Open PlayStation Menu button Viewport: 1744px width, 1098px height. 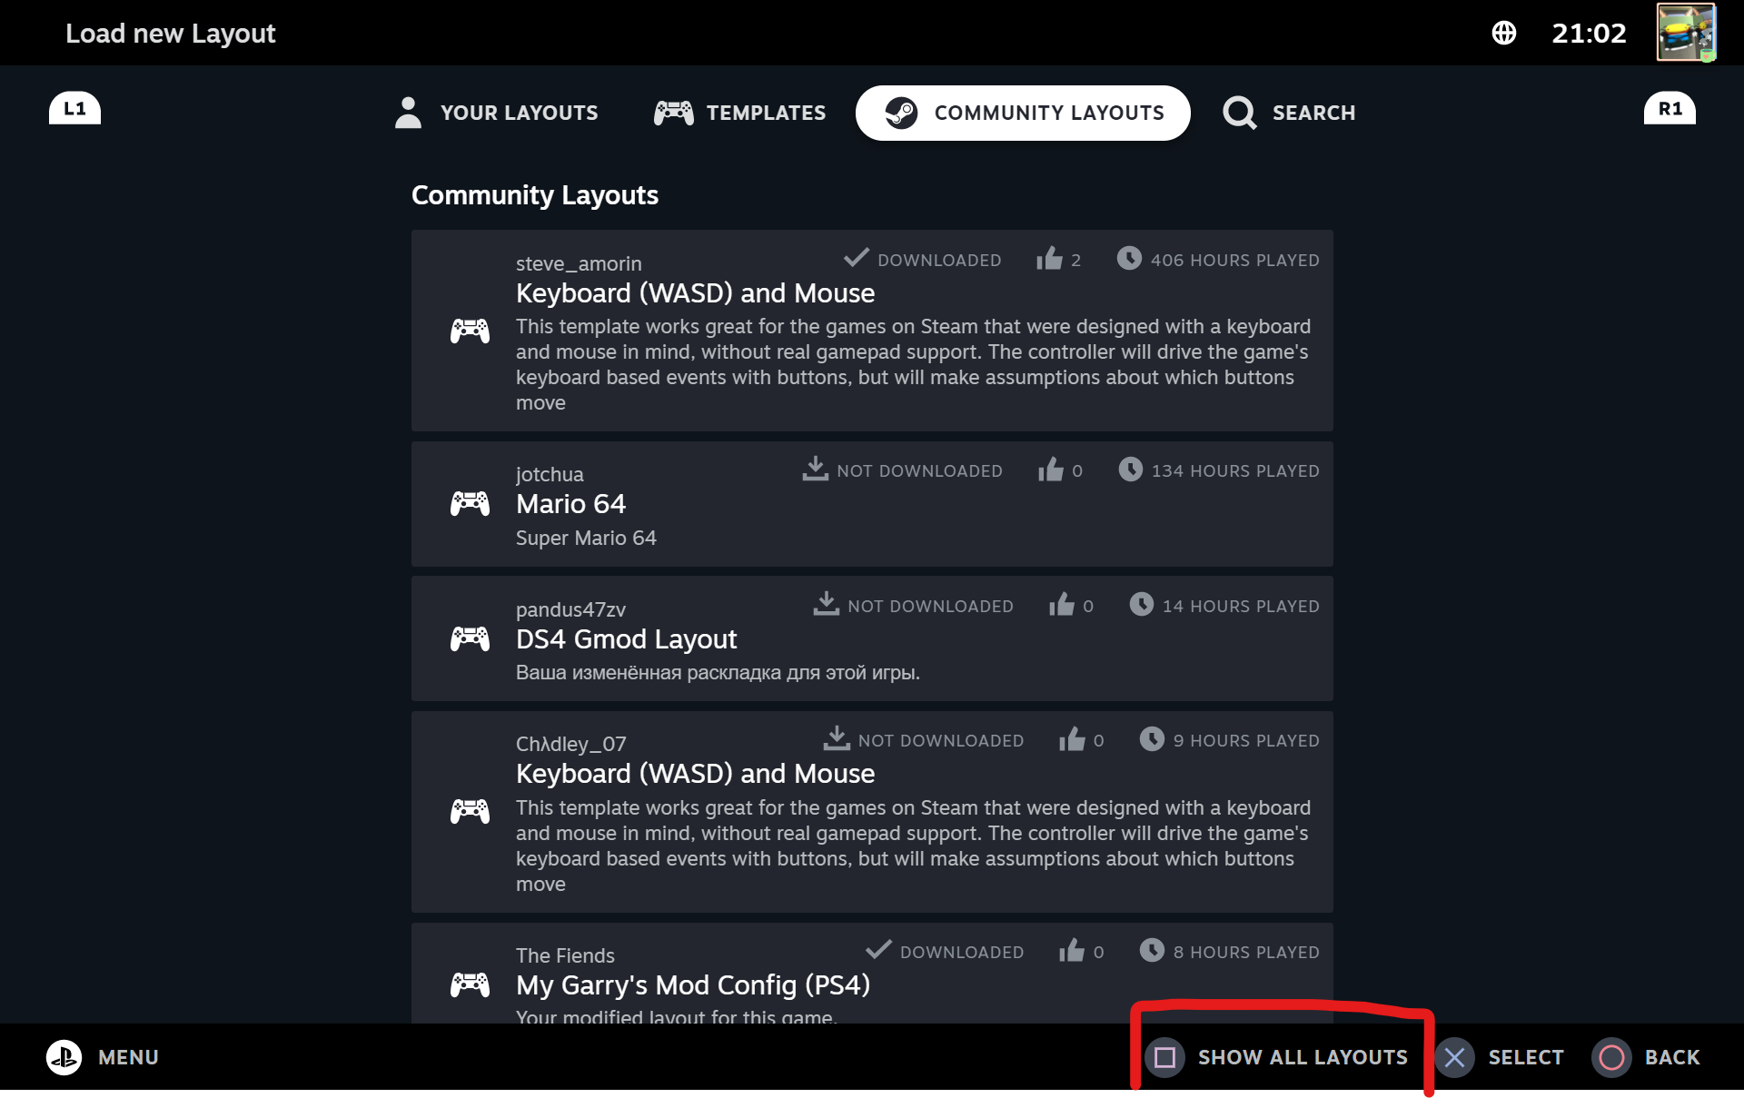64,1057
